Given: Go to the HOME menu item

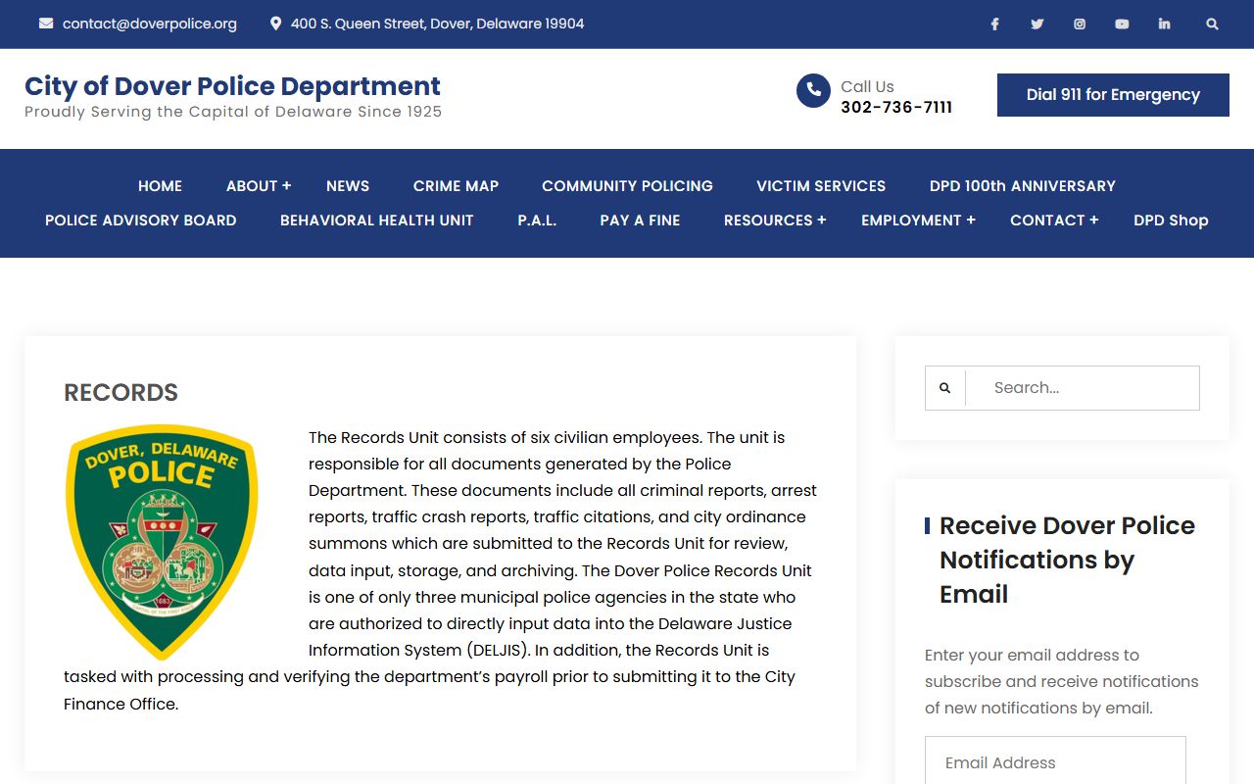Looking at the screenshot, I should point(160,186).
